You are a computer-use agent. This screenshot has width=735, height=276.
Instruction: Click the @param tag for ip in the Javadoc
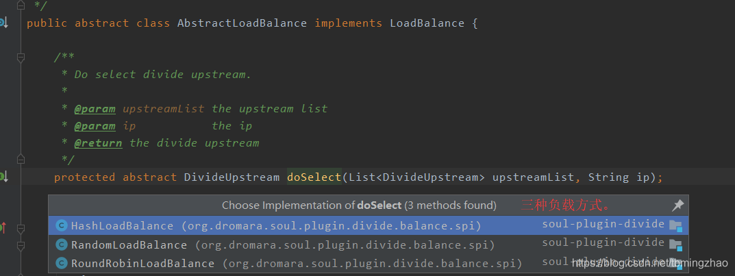(x=95, y=125)
